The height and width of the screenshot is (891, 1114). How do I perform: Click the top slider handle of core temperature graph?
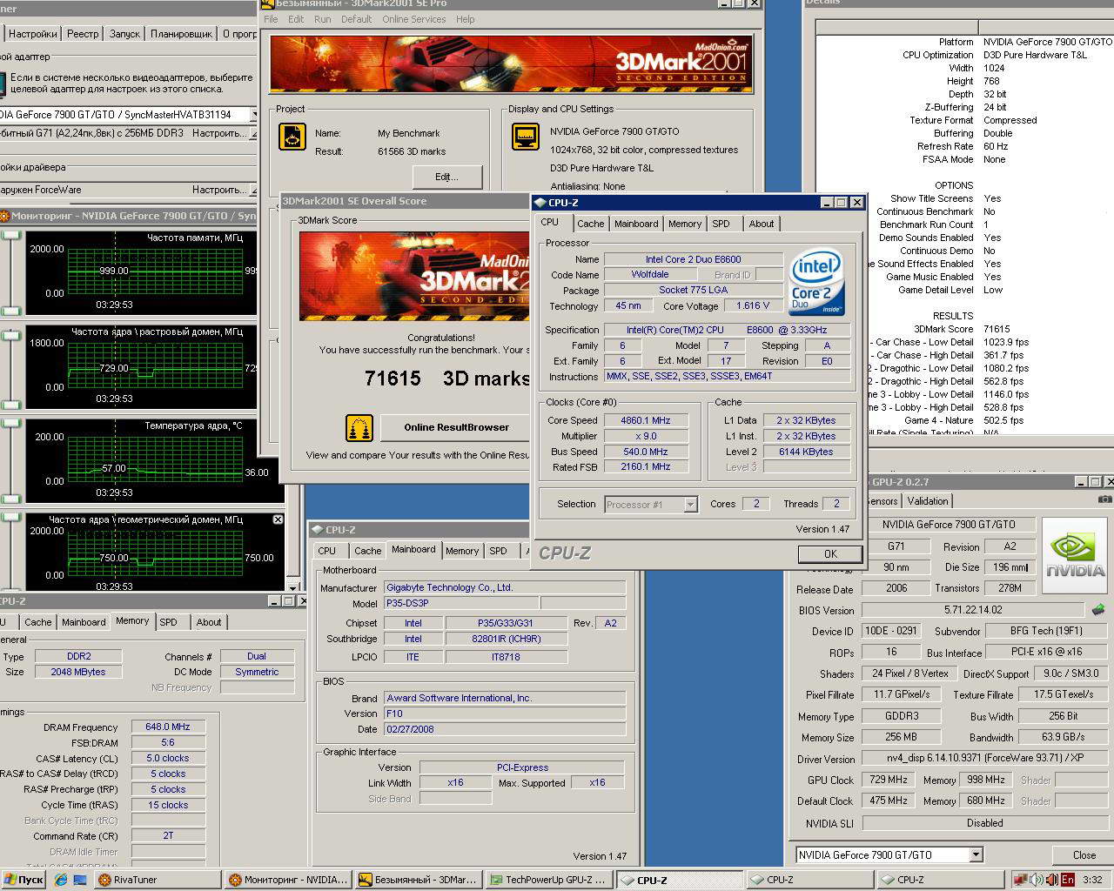tap(10, 422)
